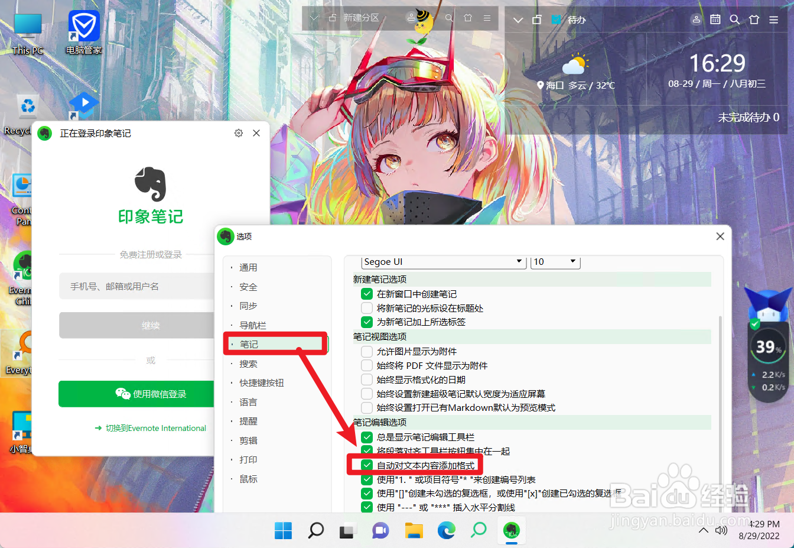
Task: Uncheck 为新笔记加上所选标签 checkbox
Action: pyautogui.click(x=367, y=322)
